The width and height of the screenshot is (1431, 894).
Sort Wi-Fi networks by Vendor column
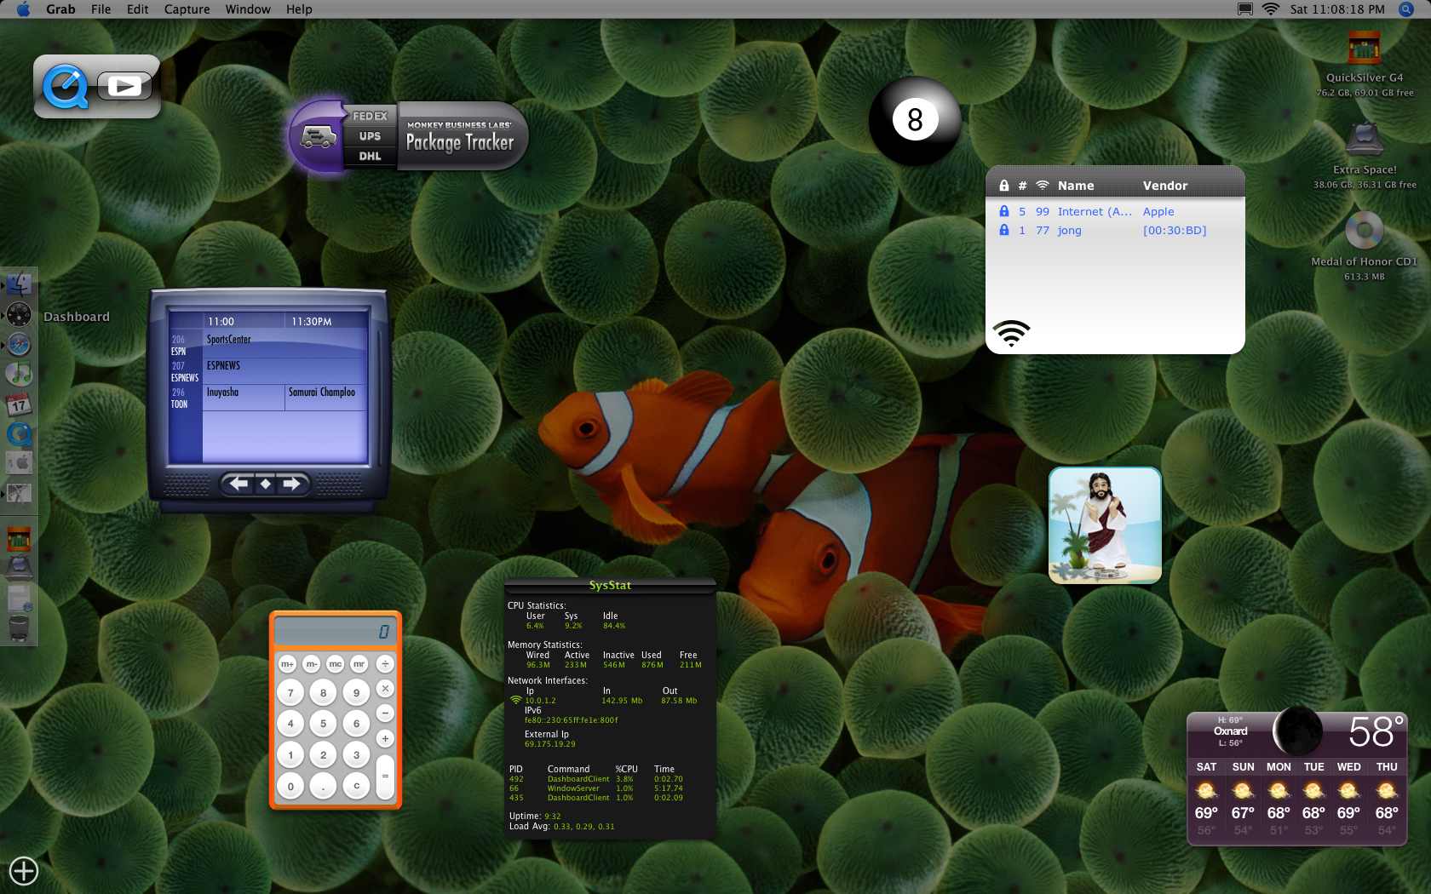(x=1165, y=186)
